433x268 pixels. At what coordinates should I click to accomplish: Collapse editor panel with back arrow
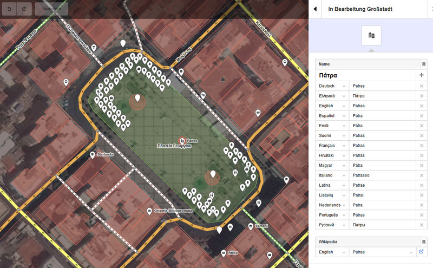(x=315, y=9)
